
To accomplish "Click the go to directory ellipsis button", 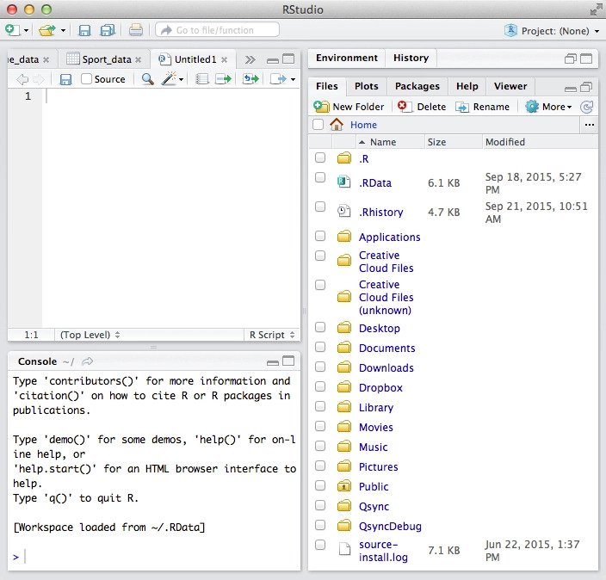I will (x=590, y=125).
